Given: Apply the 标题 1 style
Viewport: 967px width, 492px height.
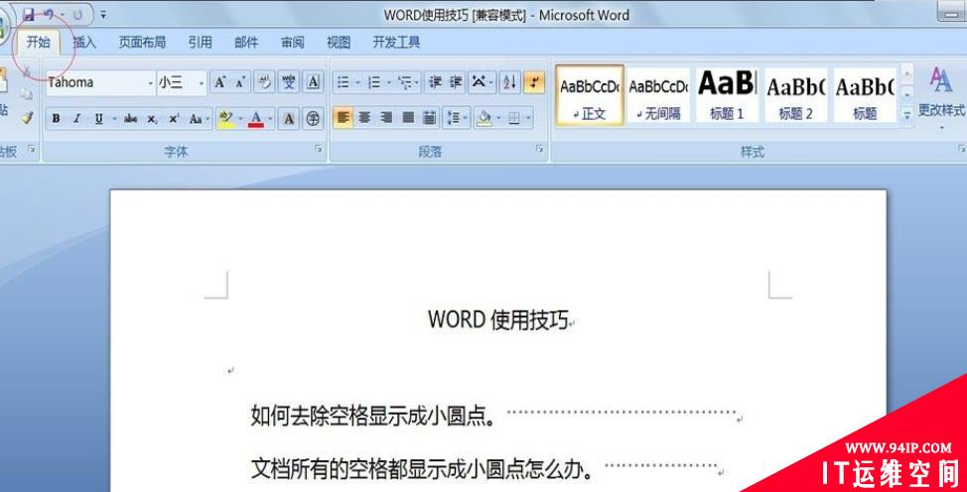Looking at the screenshot, I should tap(727, 95).
